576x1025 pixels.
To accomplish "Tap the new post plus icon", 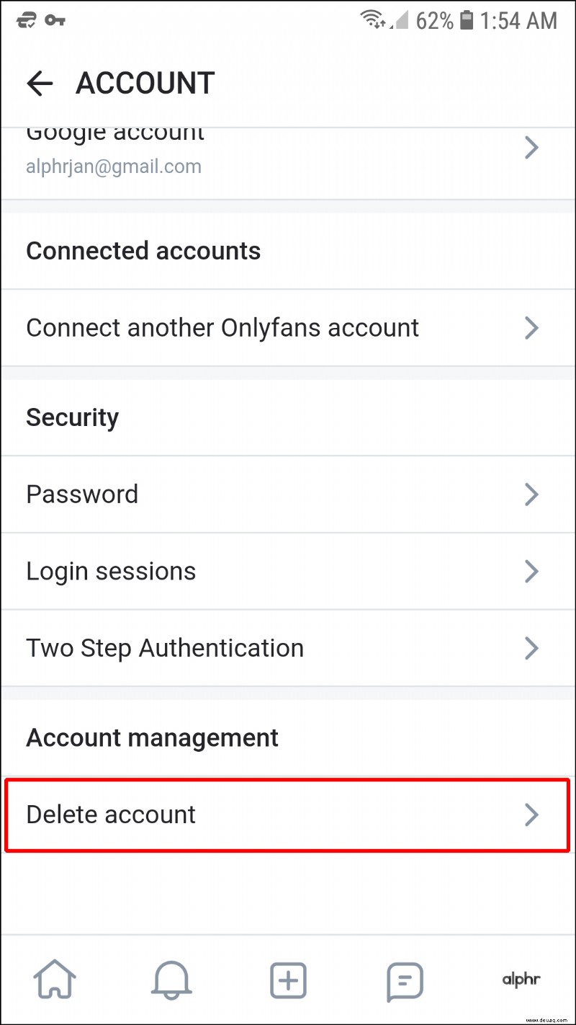I will point(288,981).
